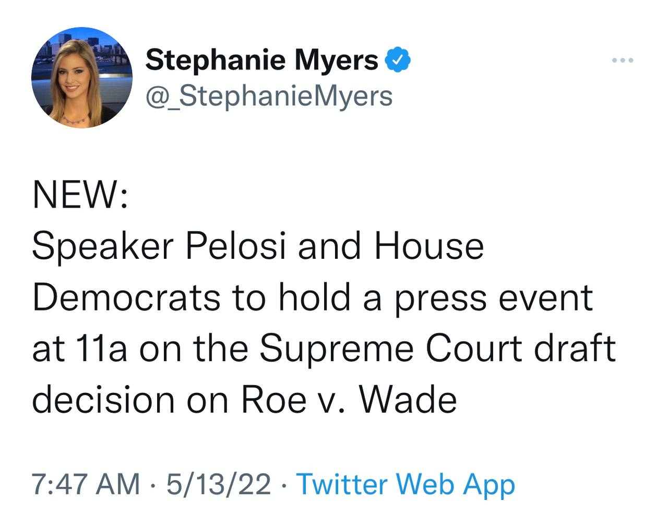Click "Speaker Pelosi" in the tweet text

tap(159, 247)
